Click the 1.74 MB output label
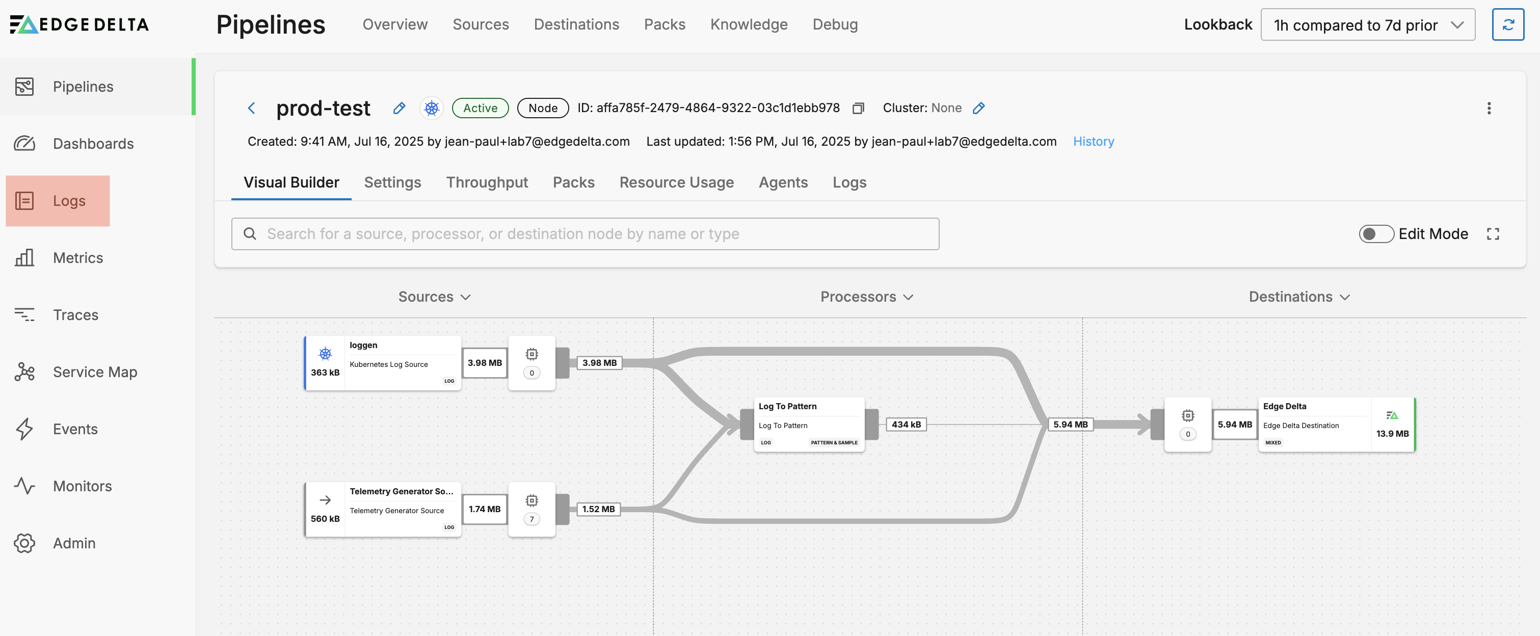This screenshot has width=1540, height=636. pyautogui.click(x=484, y=509)
